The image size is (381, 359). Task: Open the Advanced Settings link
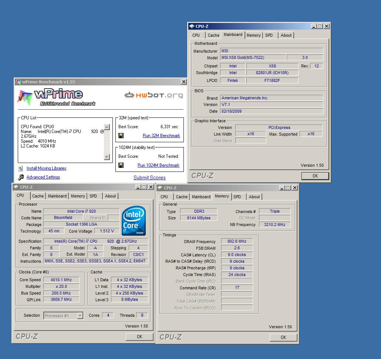pos(43,177)
